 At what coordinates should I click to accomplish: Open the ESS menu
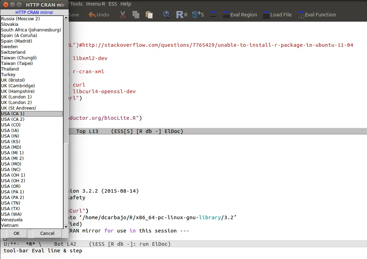[x=112, y=4]
